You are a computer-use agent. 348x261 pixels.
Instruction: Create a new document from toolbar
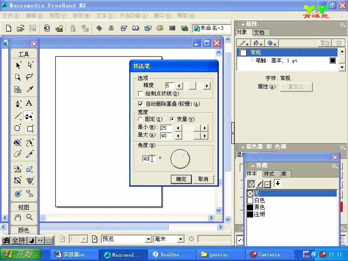(8, 28)
